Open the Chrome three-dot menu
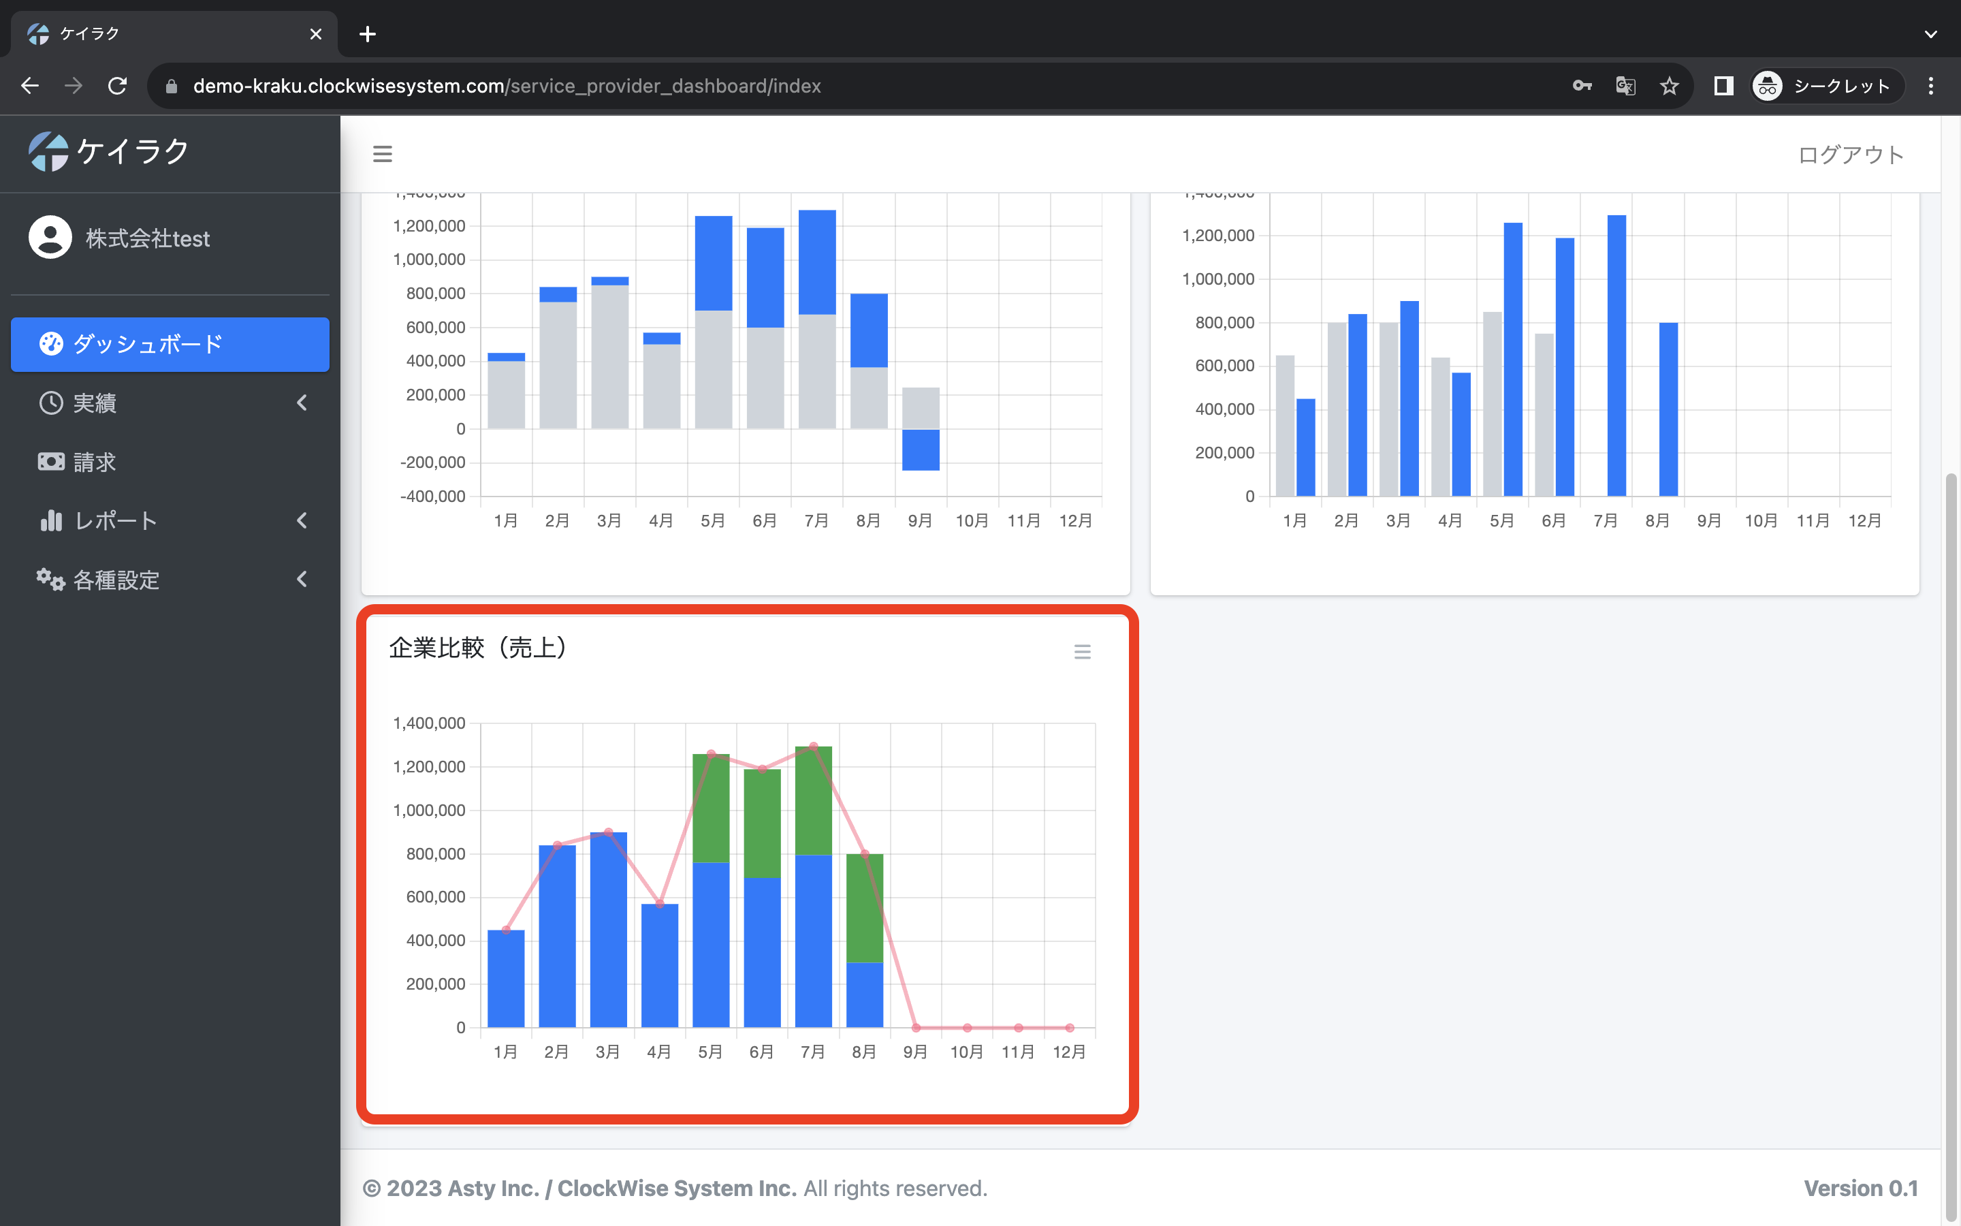This screenshot has height=1226, width=1961. click(1931, 86)
